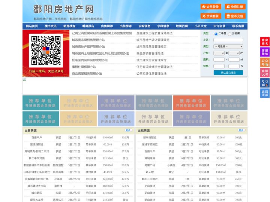Focus the 小区 input field
Screen dimensions: 270x202
[x=228, y=40]
